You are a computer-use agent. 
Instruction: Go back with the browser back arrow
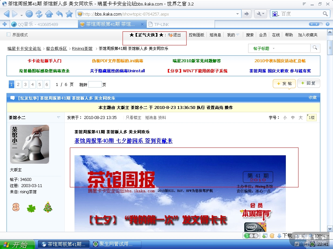[x=7, y=14]
